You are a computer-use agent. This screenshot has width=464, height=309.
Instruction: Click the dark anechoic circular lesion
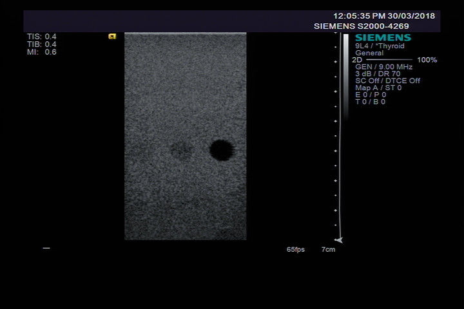point(221,149)
